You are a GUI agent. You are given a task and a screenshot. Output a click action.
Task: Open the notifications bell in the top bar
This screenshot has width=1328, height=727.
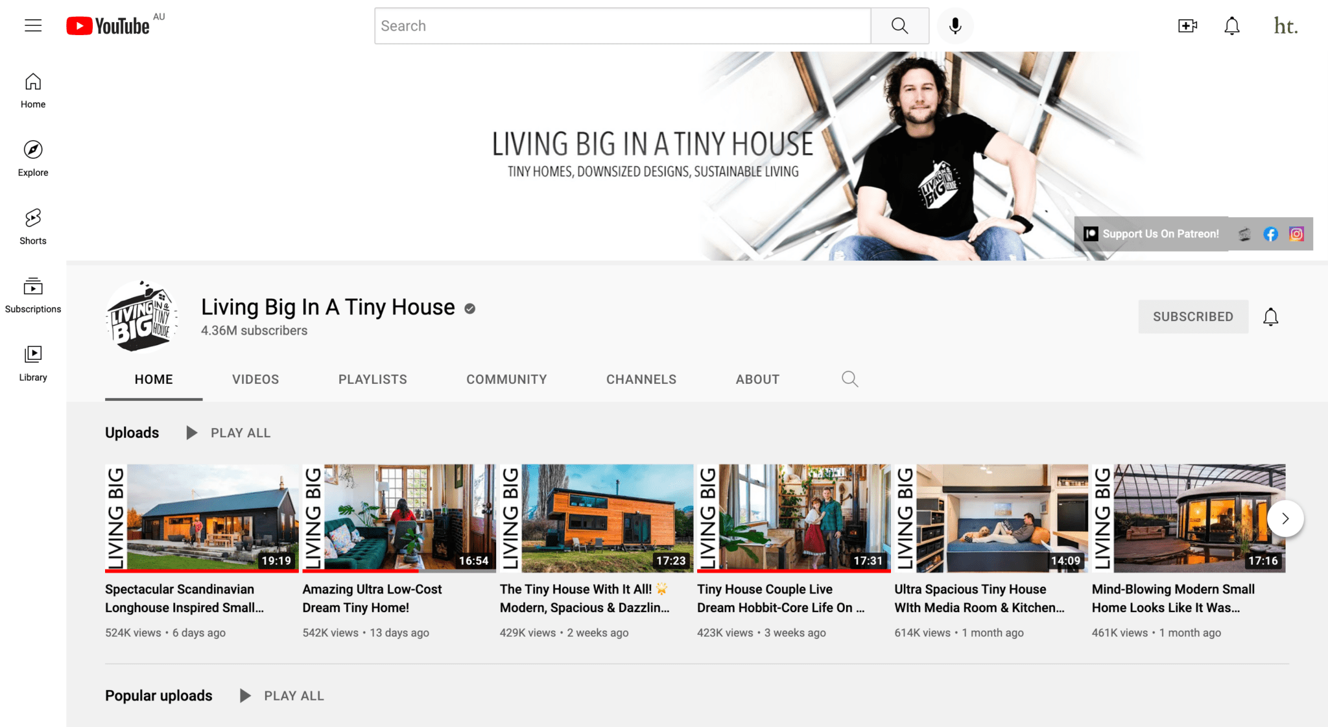1232,26
